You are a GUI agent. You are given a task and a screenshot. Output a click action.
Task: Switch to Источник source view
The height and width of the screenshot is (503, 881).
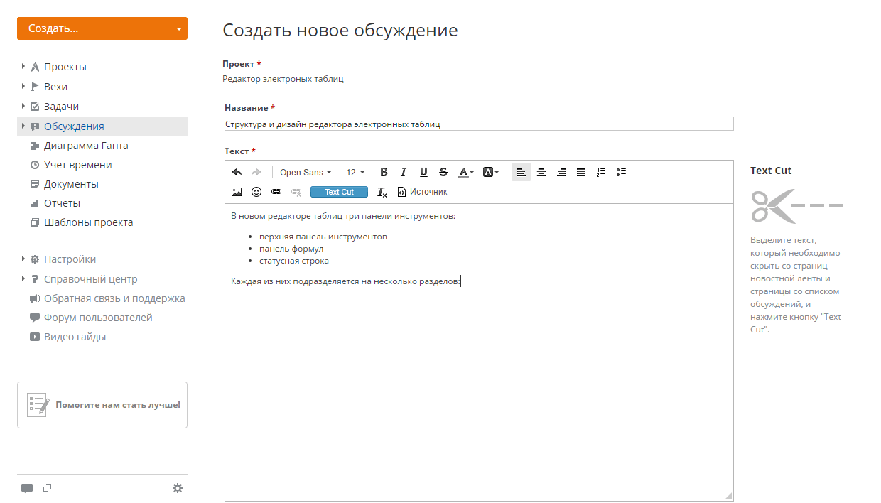(x=423, y=192)
